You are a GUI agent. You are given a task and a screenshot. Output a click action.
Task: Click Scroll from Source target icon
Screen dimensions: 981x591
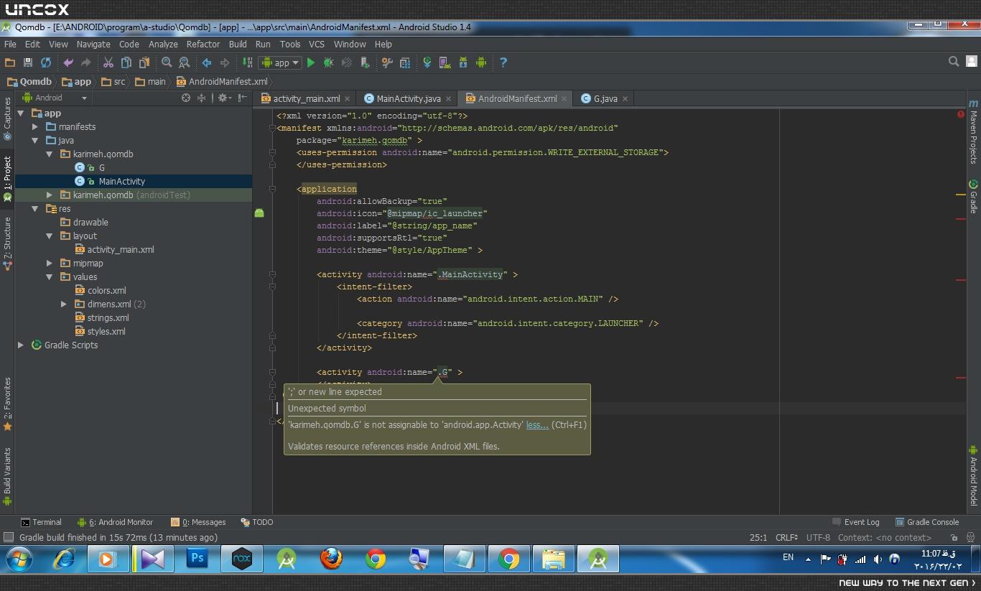pos(186,98)
